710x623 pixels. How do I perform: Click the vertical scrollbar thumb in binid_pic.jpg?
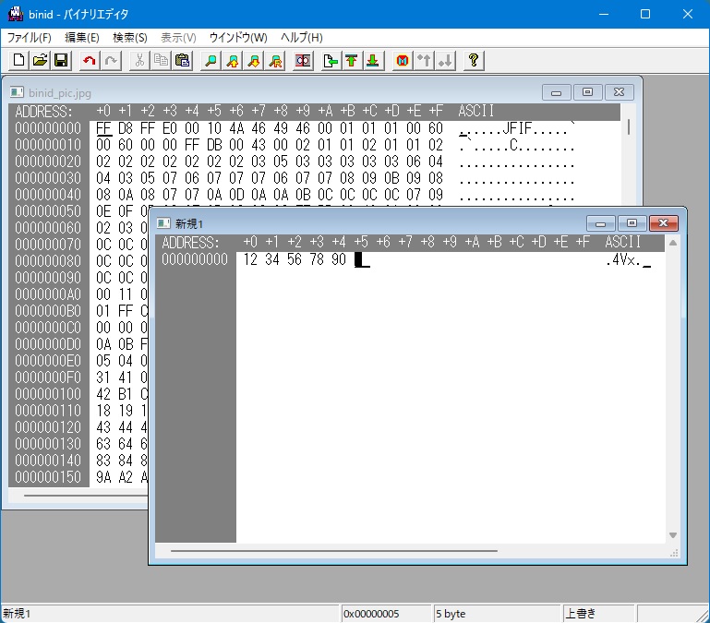[x=629, y=126]
